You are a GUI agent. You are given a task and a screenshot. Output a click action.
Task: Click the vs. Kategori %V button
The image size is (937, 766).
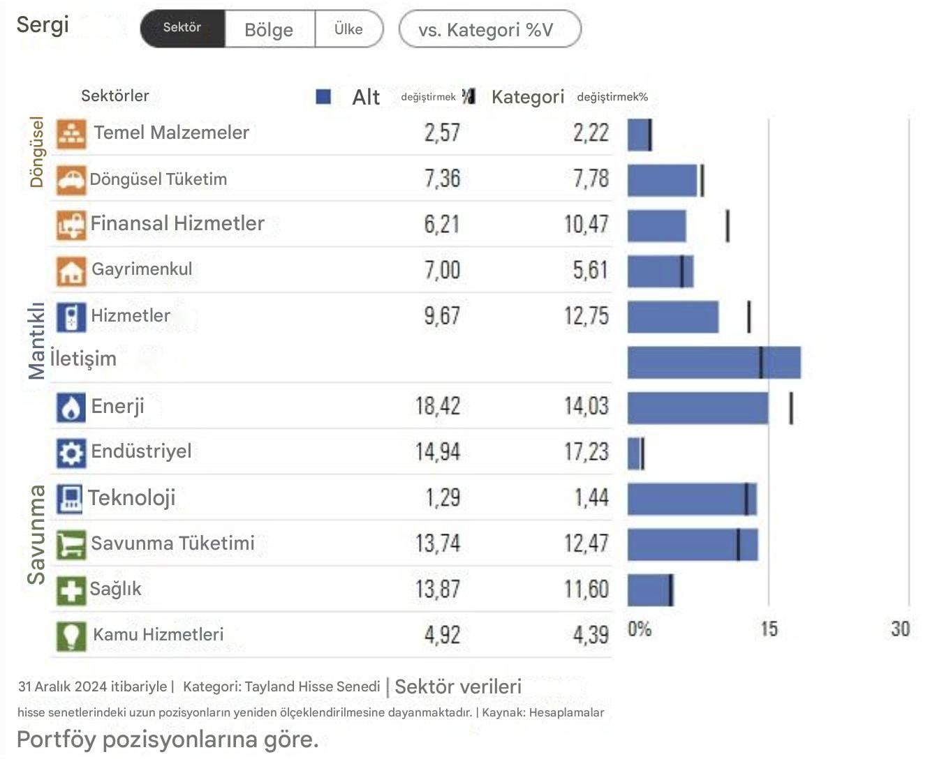pyautogui.click(x=490, y=29)
